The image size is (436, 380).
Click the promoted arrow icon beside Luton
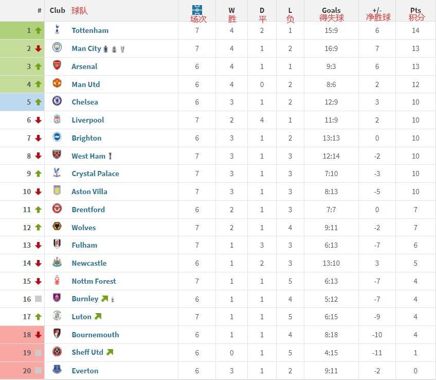98,317
